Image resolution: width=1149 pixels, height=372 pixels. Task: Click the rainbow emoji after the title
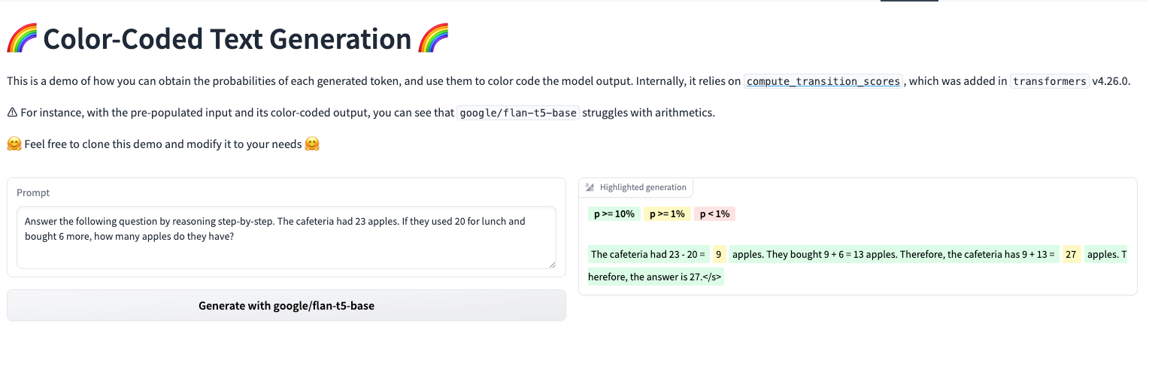(x=433, y=38)
